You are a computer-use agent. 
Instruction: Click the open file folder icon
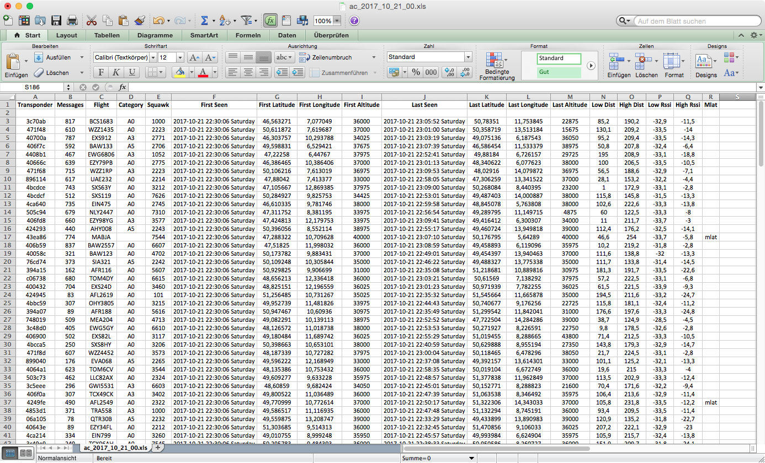point(40,20)
